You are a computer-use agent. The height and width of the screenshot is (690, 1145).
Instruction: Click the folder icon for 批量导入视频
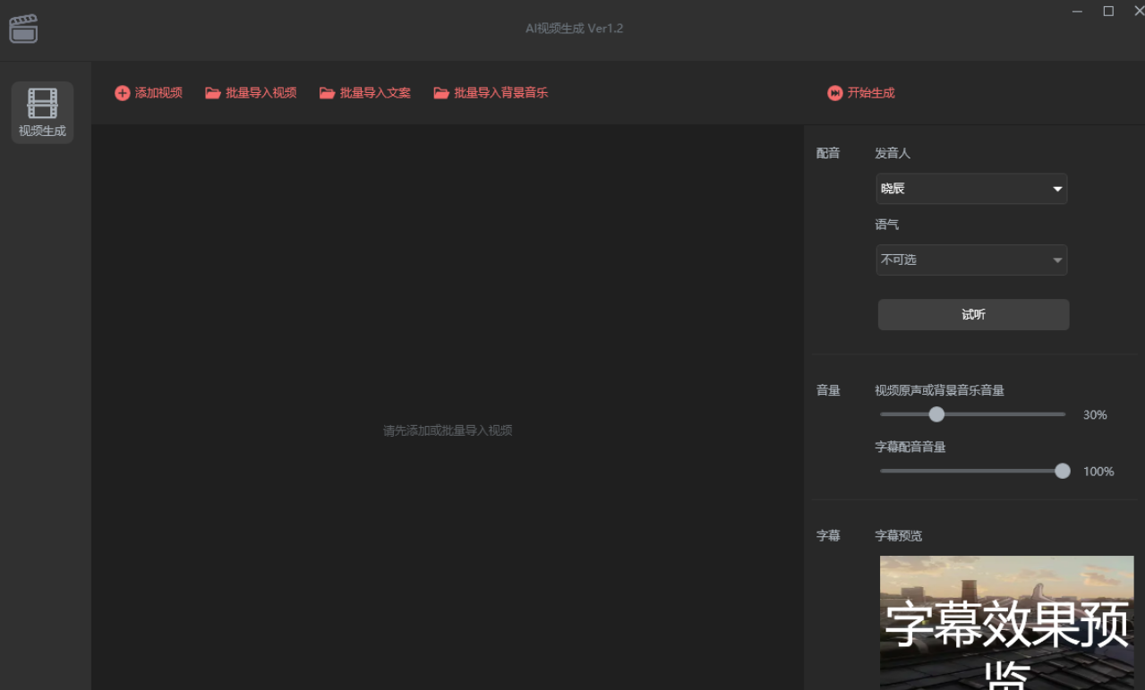pyautogui.click(x=212, y=92)
